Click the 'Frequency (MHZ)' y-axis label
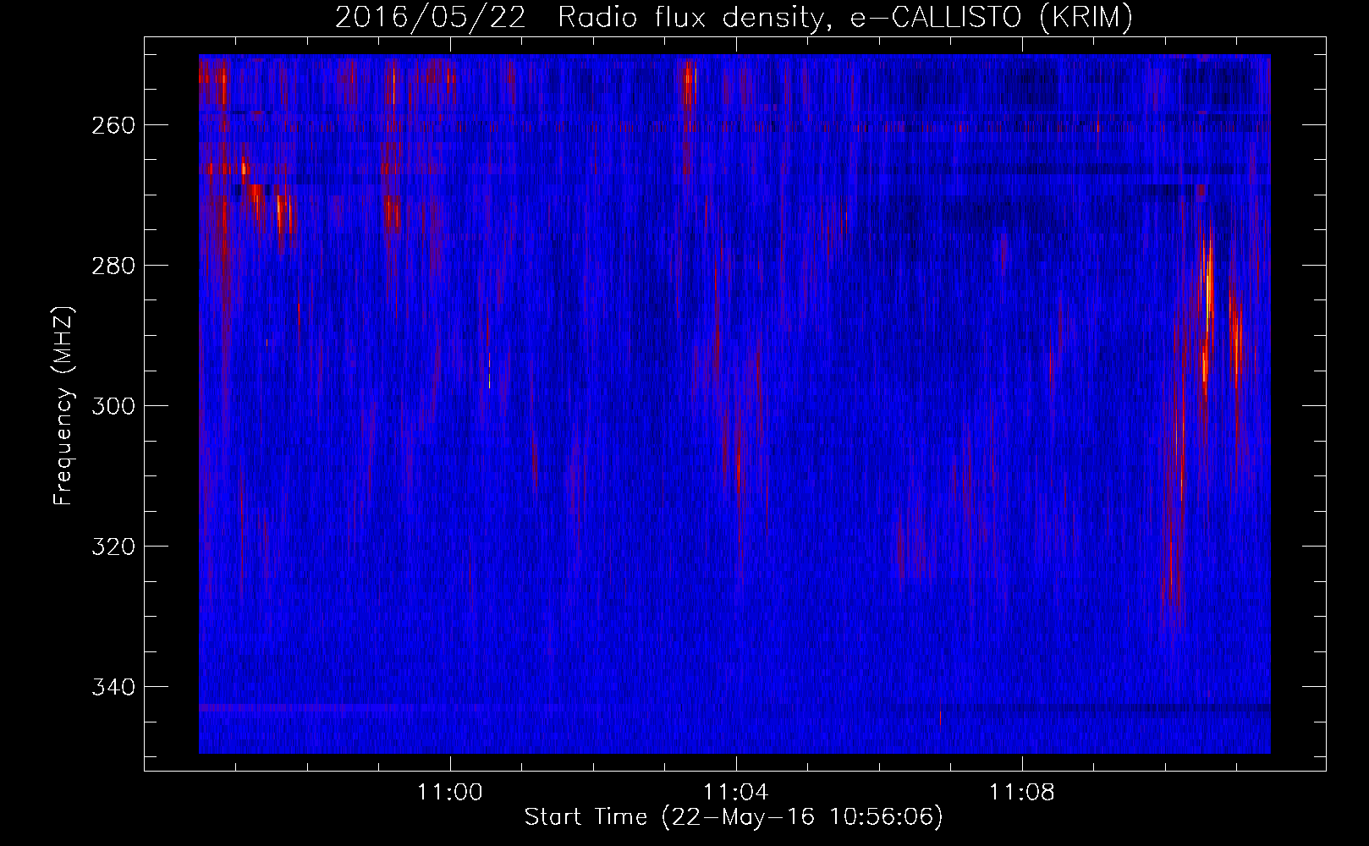Screen dimensions: 1369x846 tap(63, 405)
